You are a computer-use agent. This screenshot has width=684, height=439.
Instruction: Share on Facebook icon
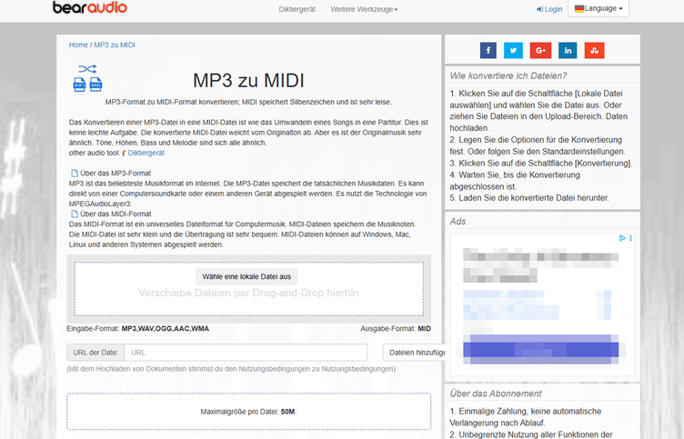pyautogui.click(x=488, y=50)
